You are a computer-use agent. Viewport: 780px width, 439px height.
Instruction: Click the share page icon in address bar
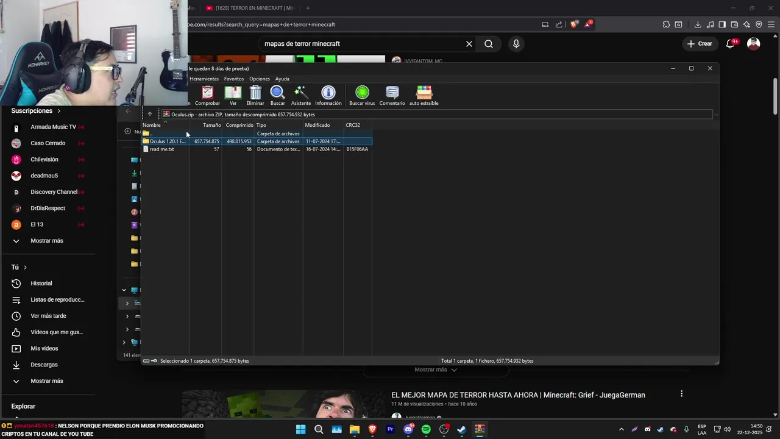point(559,24)
